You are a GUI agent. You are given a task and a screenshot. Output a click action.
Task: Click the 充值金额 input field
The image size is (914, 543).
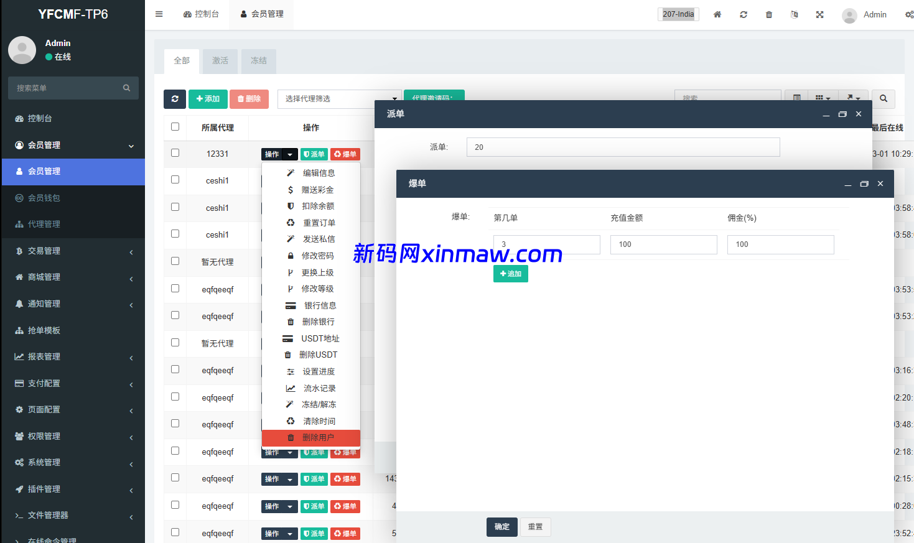pyautogui.click(x=663, y=244)
